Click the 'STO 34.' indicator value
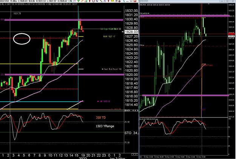 click(131, 133)
